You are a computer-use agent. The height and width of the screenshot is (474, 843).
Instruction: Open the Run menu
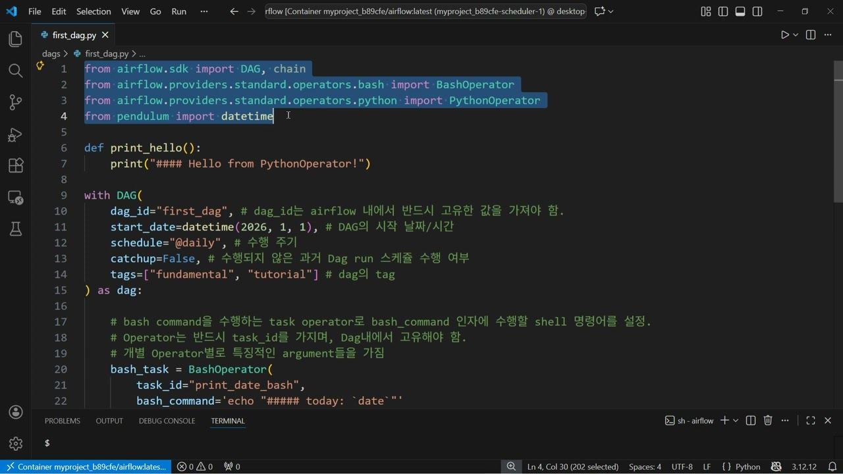178,11
